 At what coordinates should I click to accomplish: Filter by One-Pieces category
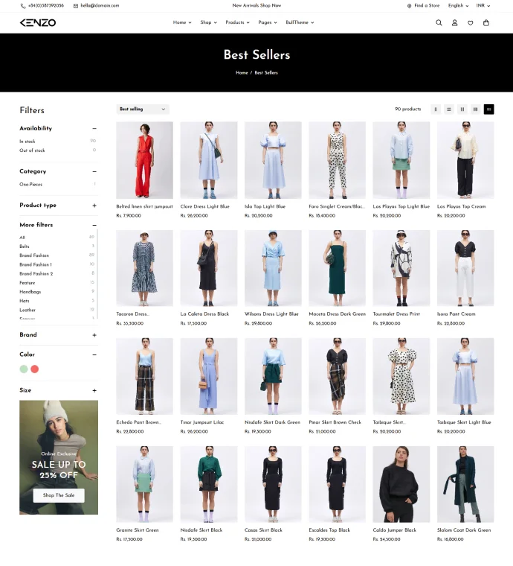pos(30,184)
